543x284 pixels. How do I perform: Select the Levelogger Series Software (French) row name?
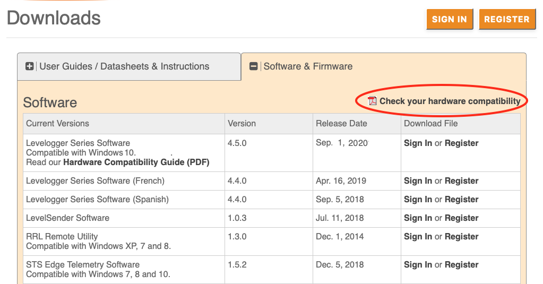tap(95, 181)
